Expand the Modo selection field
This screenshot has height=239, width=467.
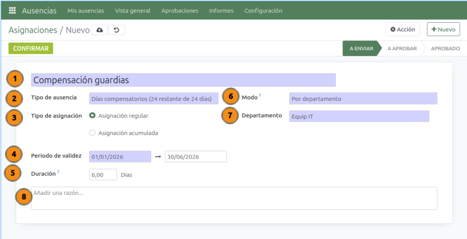[x=363, y=98]
